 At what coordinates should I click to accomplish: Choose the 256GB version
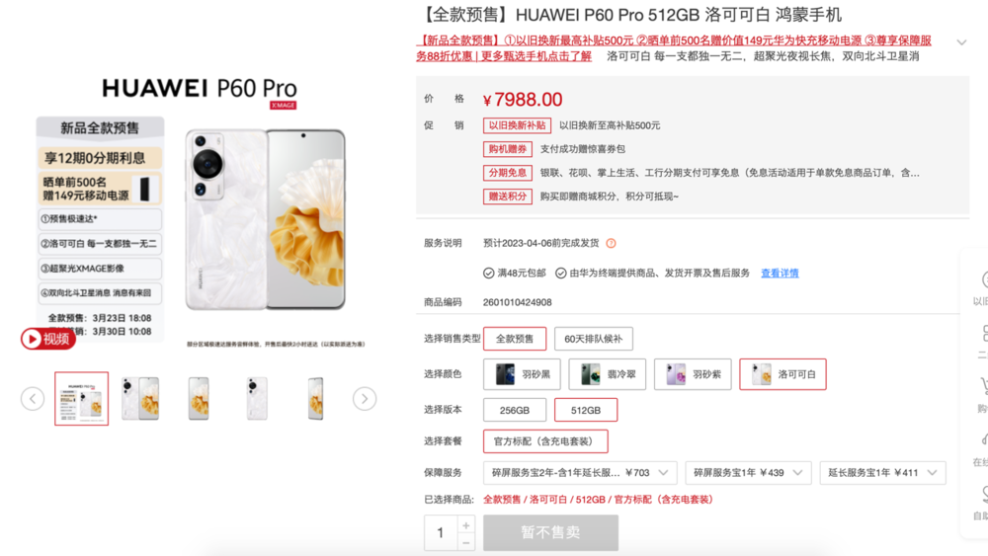tap(515, 410)
